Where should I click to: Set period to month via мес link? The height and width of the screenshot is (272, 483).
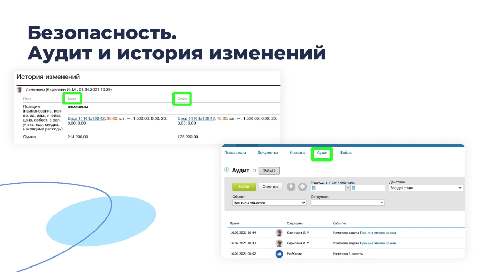click(351, 182)
